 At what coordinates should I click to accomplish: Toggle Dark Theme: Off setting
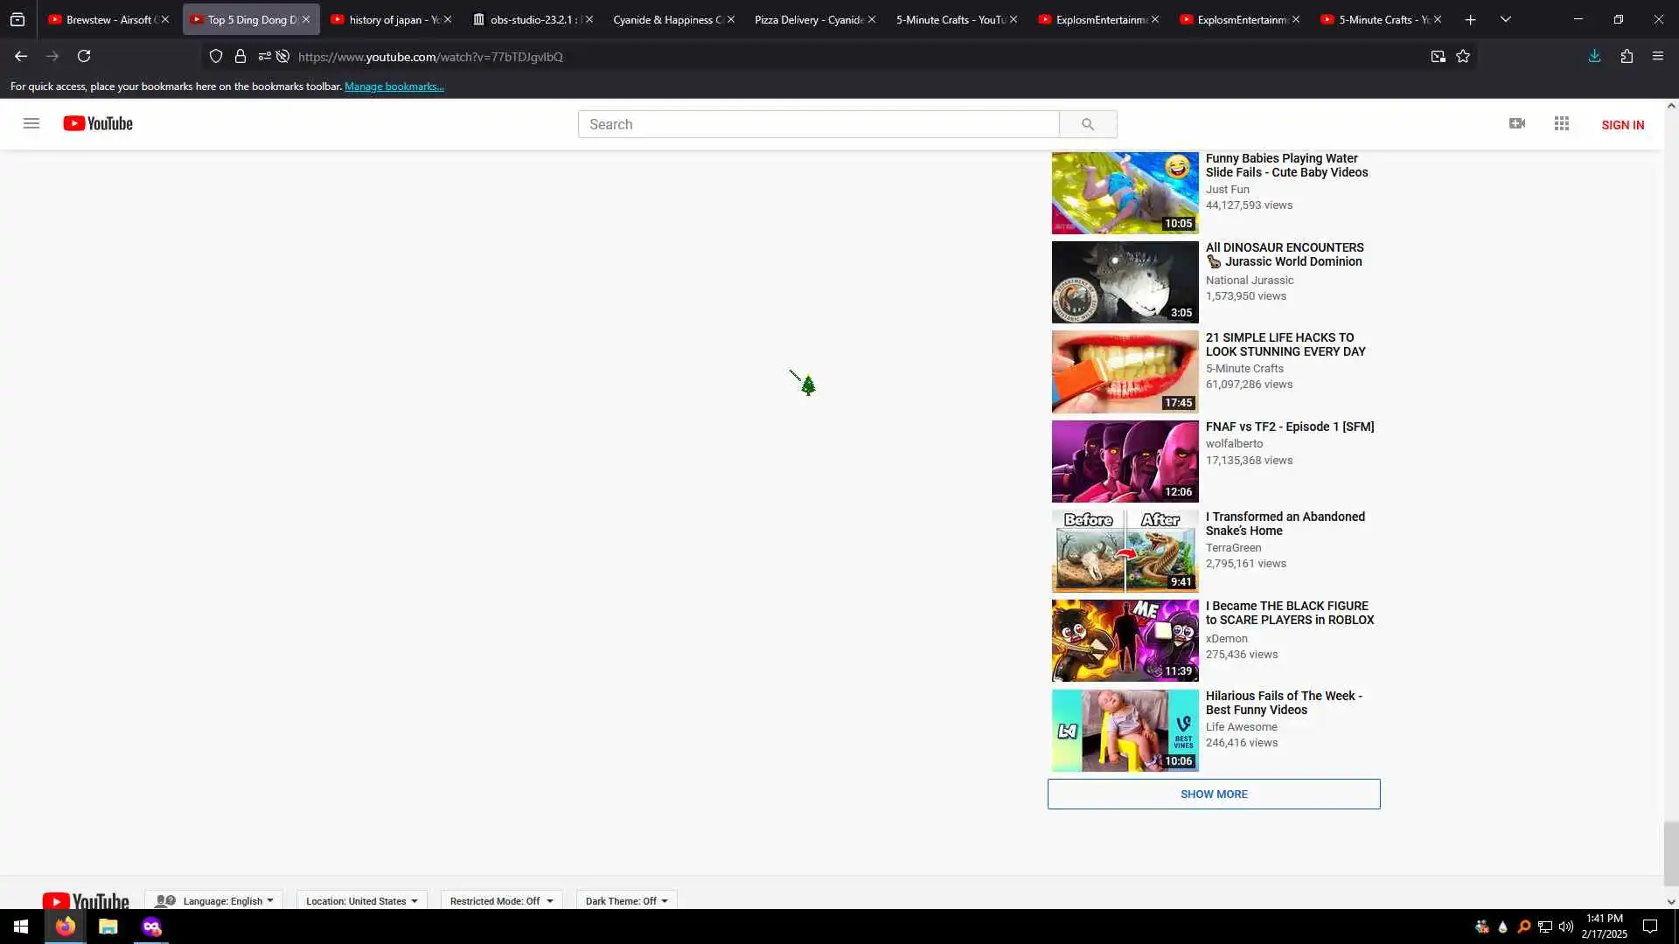click(626, 900)
